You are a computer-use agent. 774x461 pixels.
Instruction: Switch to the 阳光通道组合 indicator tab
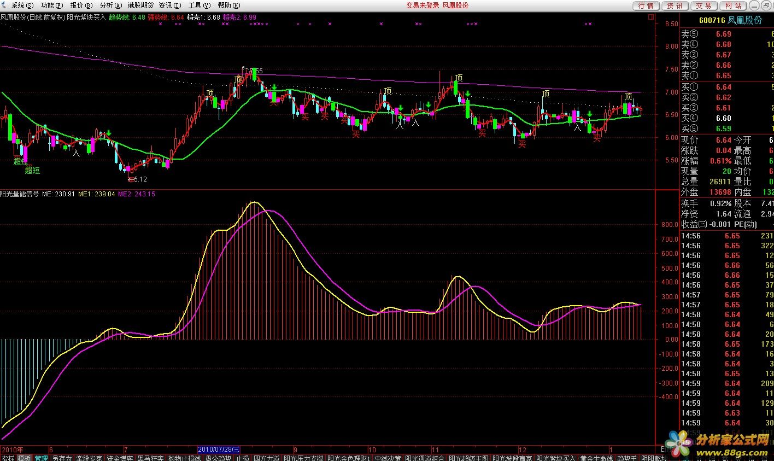[x=425, y=458]
